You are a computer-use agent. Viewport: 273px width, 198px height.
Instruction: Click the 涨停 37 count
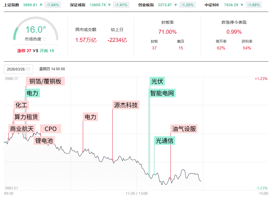pos(24,51)
